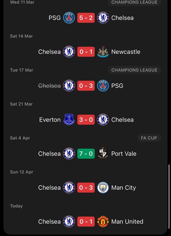Click the Man City team name

tap(123, 188)
